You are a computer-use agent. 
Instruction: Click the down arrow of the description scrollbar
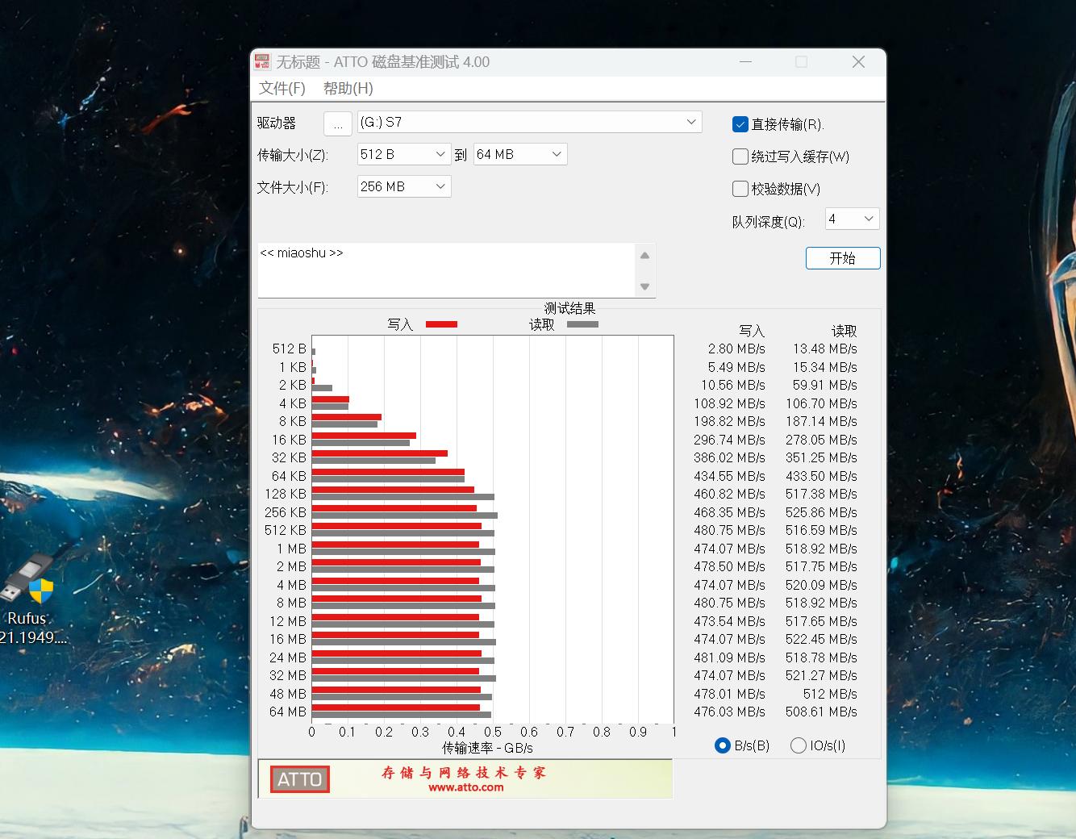point(644,287)
